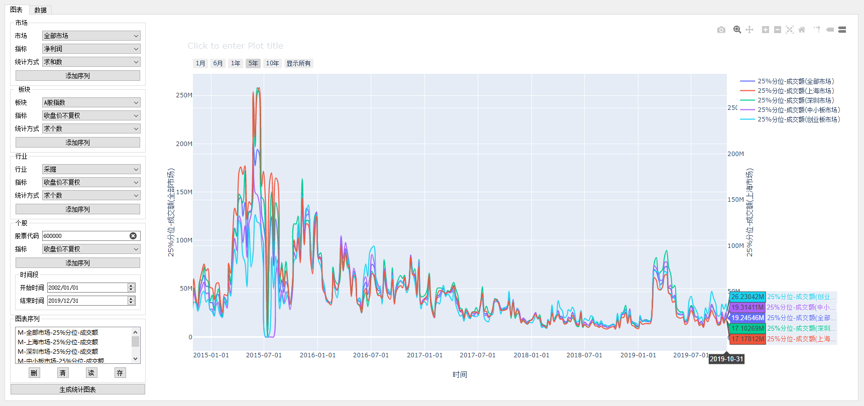This screenshot has height=406, width=864.
Task: Click the 生成统计图表 button
Action: click(x=78, y=389)
